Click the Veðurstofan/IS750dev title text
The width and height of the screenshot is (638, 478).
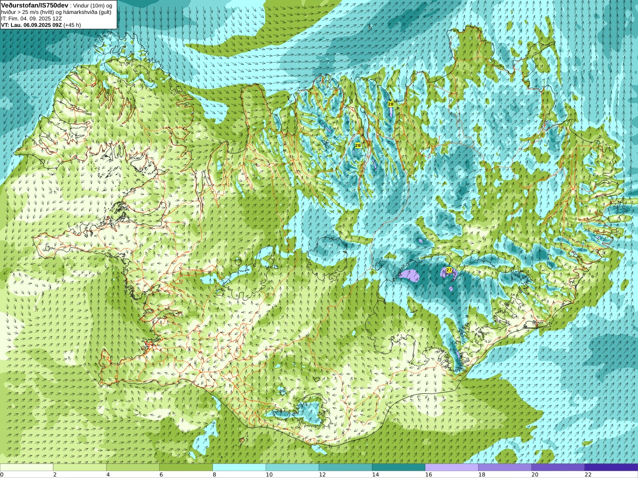point(35,5)
